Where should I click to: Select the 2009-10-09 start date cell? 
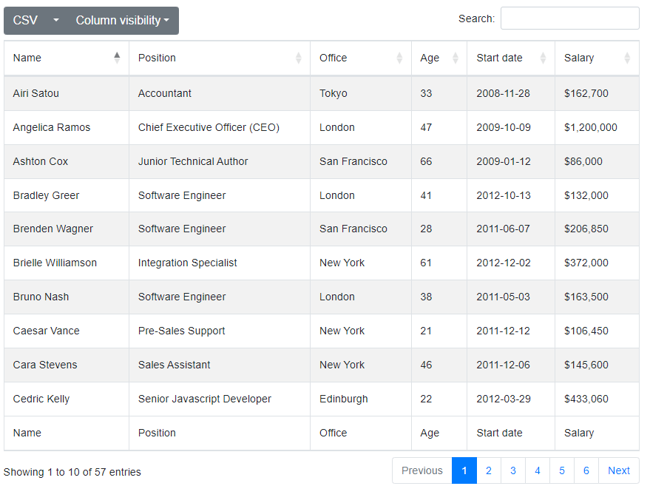coord(511,127)
